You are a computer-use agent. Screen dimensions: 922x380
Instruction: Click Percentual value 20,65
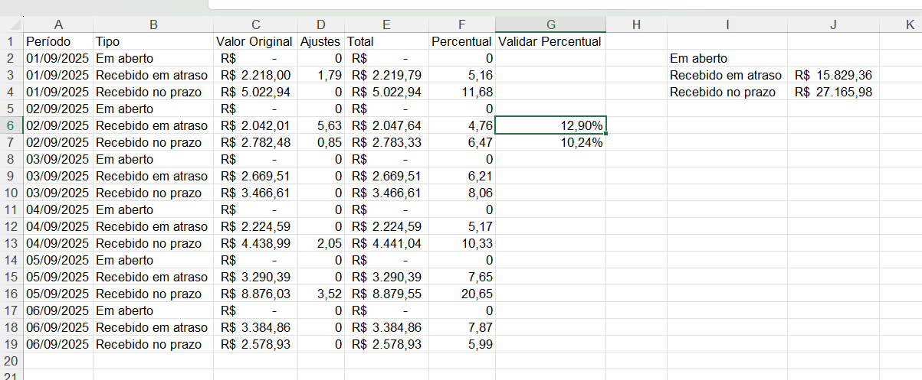click(x=462, y=294)
